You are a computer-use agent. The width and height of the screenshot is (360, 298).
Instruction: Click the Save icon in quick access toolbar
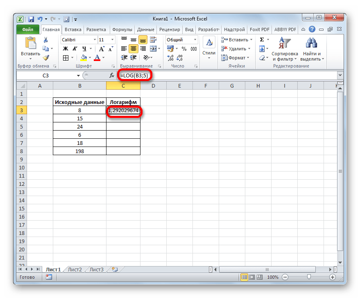(x=31, y=19)
